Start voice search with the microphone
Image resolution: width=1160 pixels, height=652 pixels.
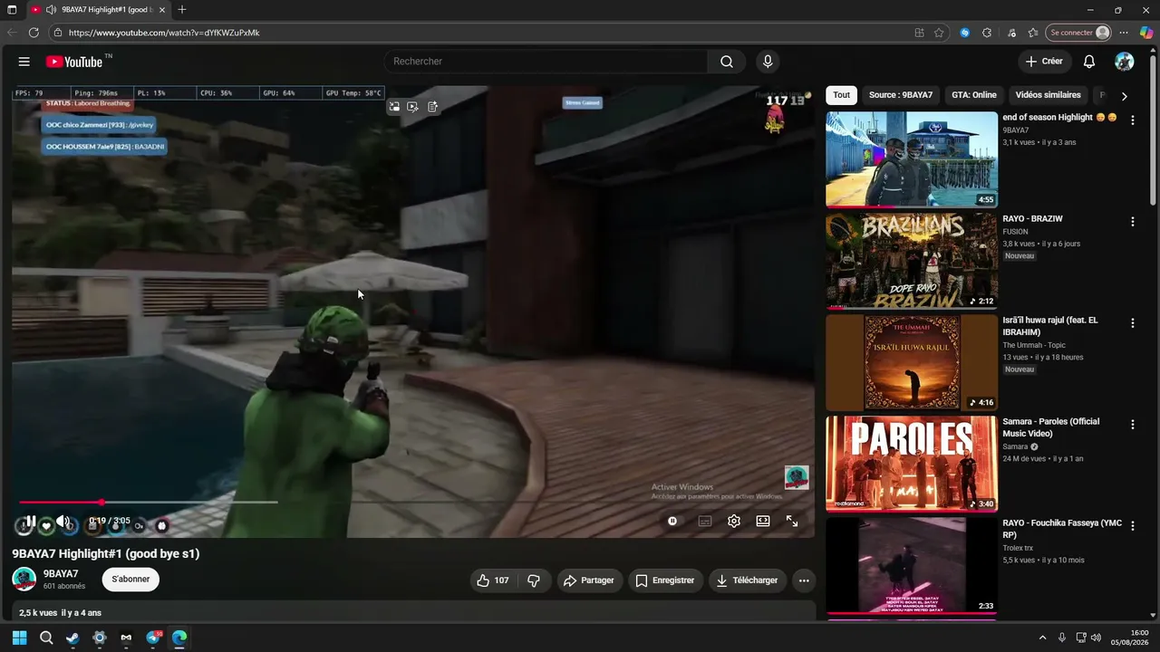(768, 62)
